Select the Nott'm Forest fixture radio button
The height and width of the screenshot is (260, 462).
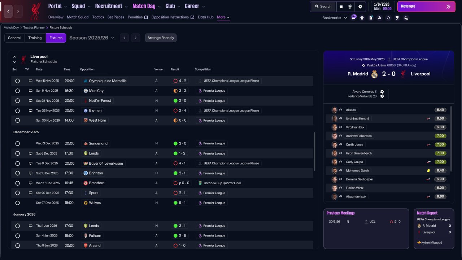tap(17, 101)
